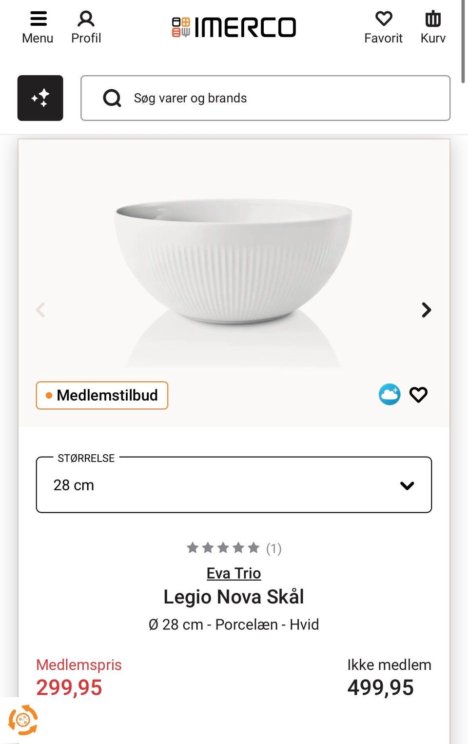The width and height of the screenshot is (468, 744).
Task: Click the sparkle AI assistant icon
Action: [x=40, y=98]
